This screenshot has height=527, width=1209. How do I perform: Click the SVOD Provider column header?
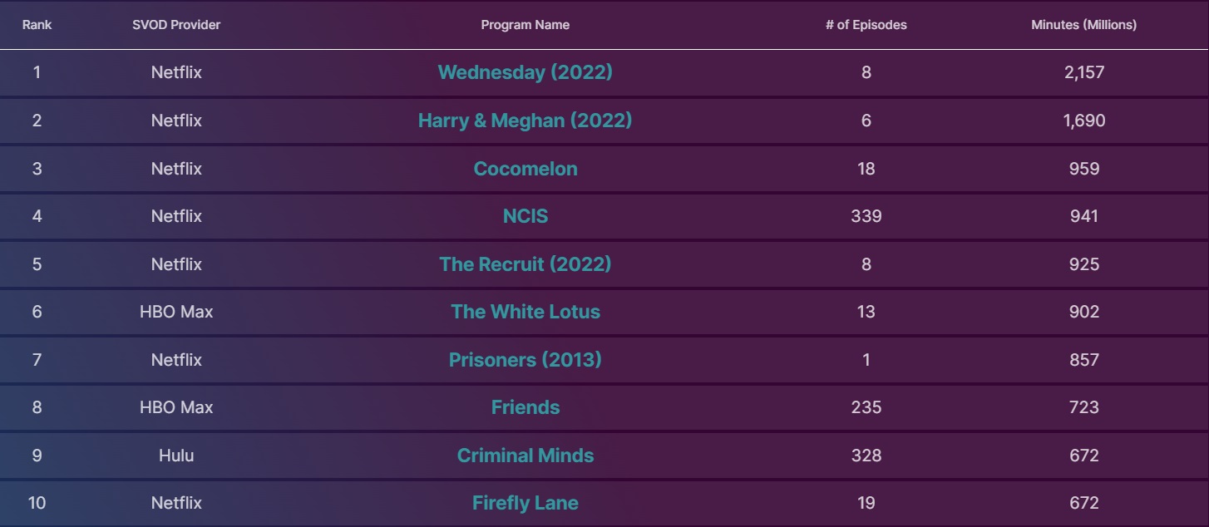coord(176,25)
